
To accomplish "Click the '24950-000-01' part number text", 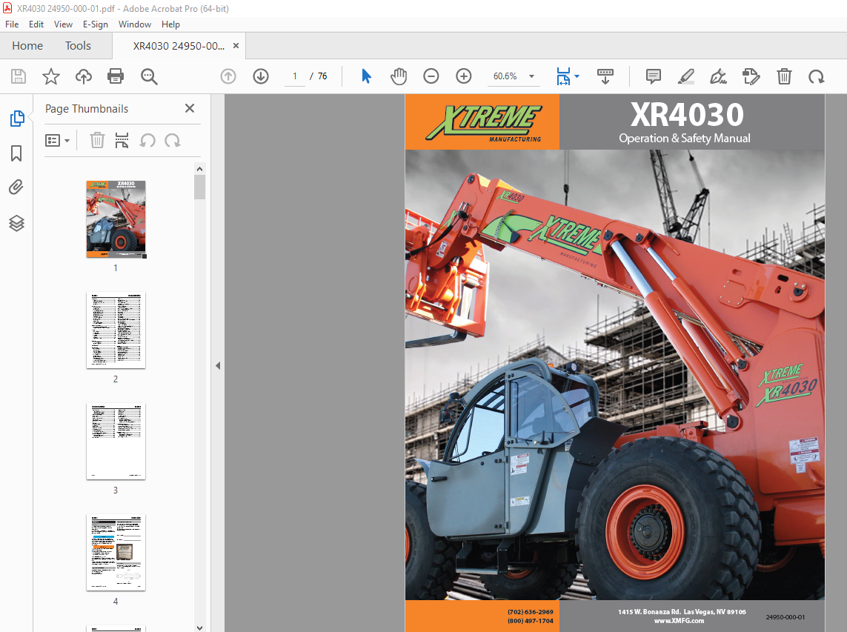I will pyautogui.click(x=785, y=617).
